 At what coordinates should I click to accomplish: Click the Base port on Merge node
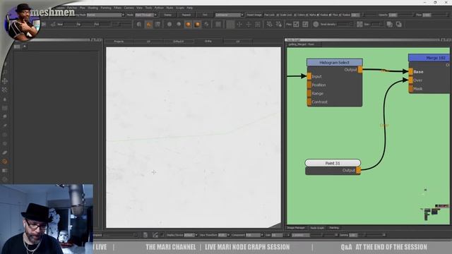coord(410,72)
